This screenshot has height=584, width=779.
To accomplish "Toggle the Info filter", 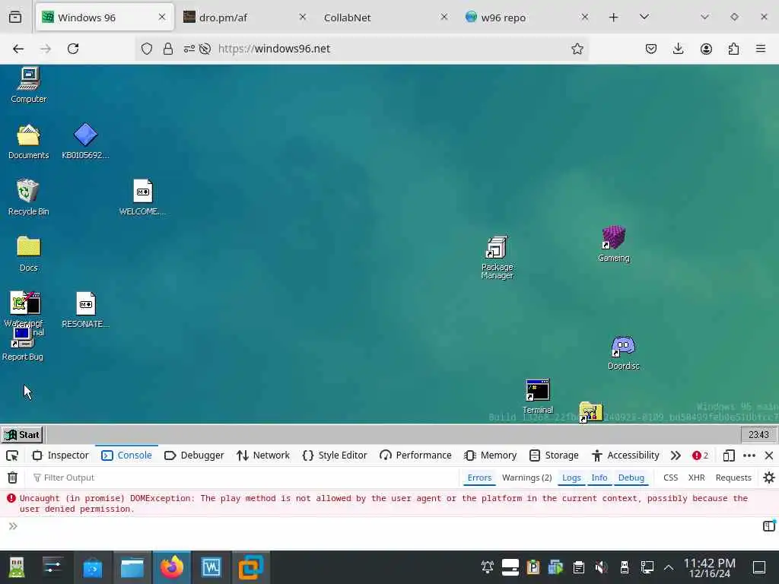I will [599, 478].
